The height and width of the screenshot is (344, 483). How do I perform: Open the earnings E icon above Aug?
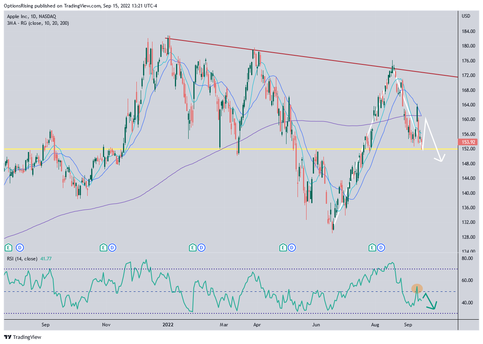tap(372, 247)
